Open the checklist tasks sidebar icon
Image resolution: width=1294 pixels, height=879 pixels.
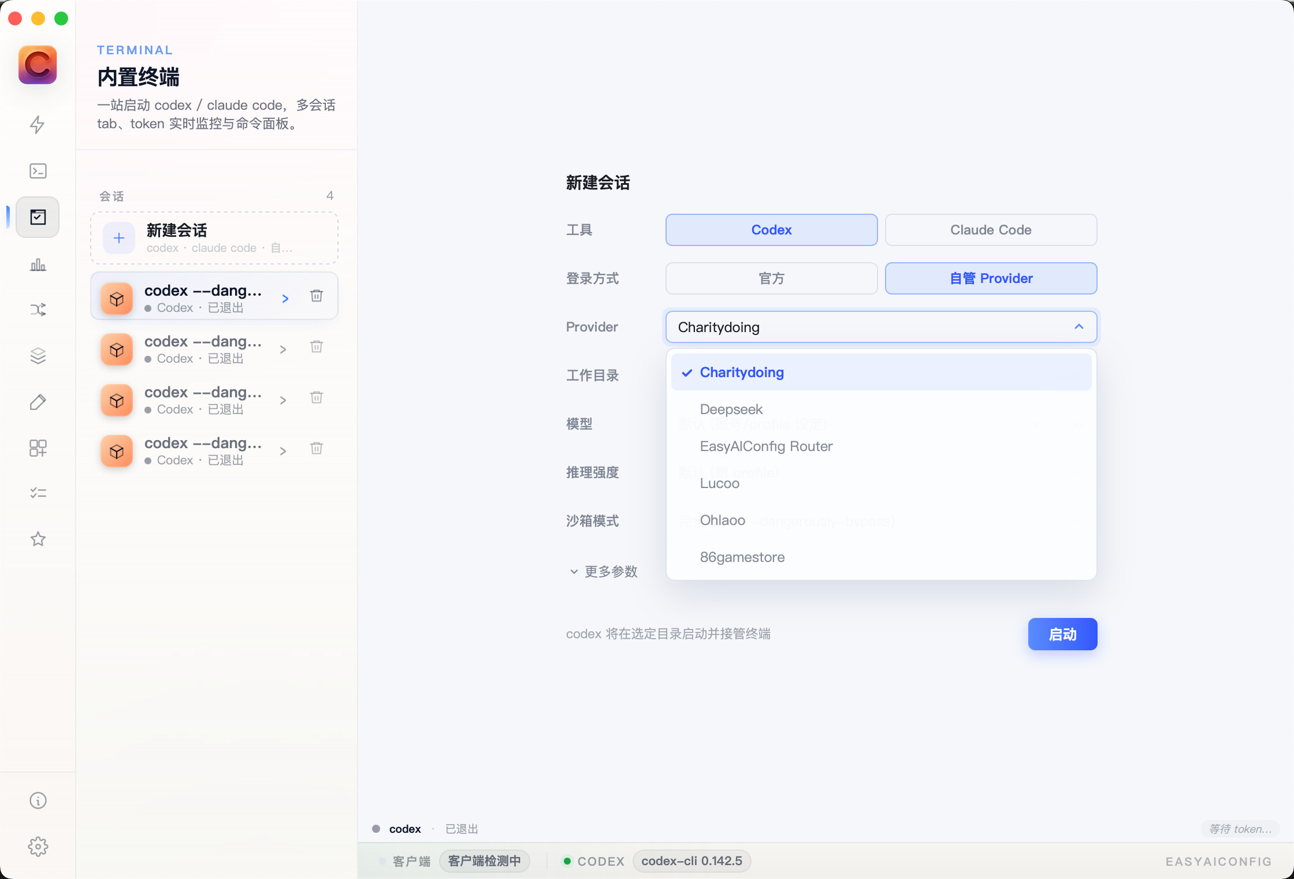point(38,493)
